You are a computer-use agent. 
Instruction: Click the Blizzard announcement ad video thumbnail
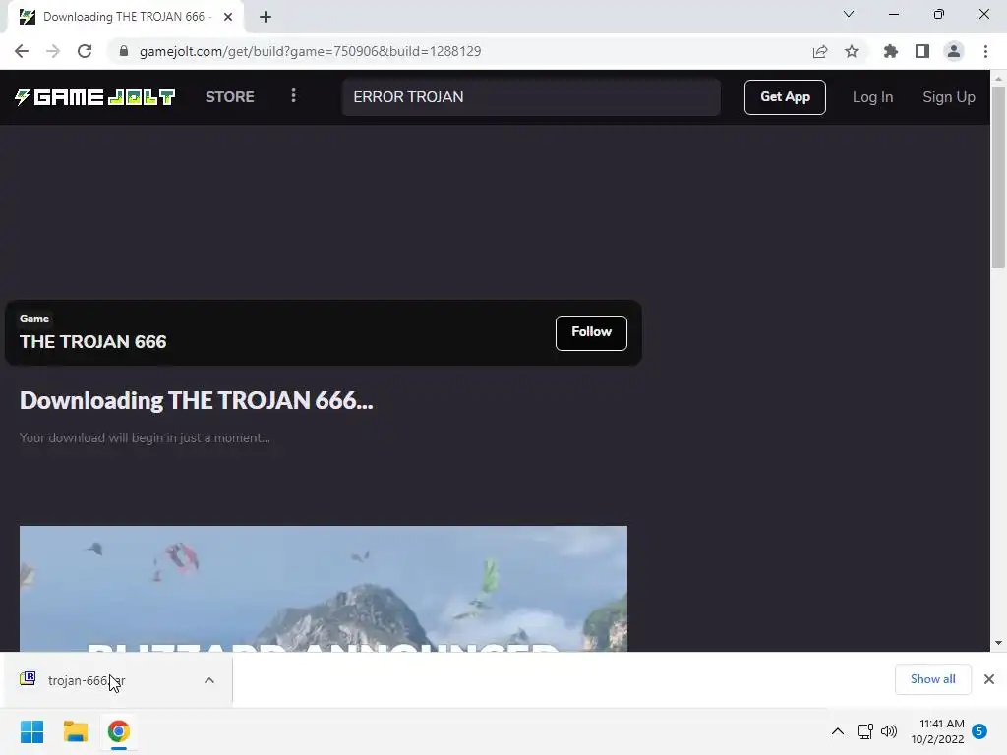coord(323,589)
